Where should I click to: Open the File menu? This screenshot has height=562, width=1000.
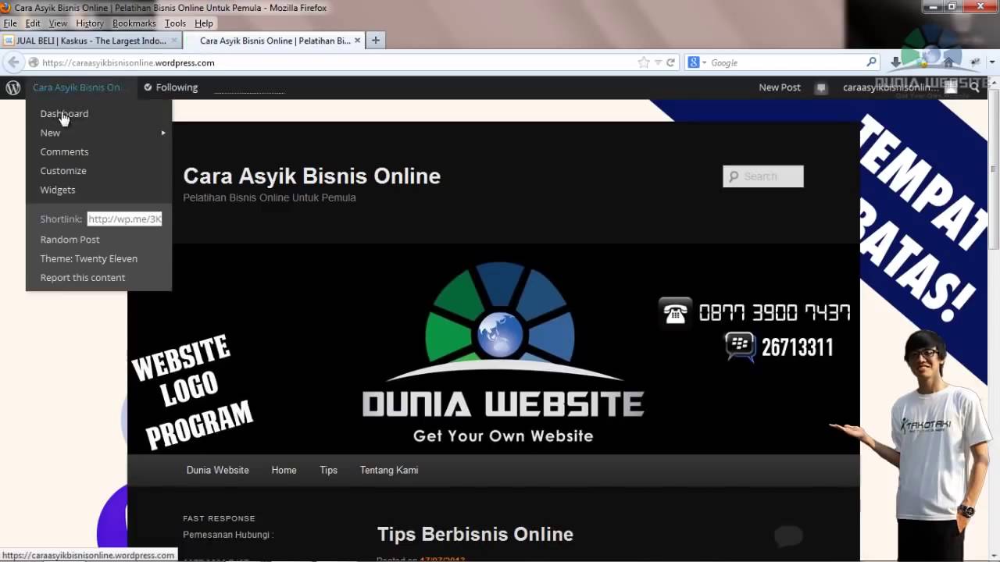click(x=10, y=23)
